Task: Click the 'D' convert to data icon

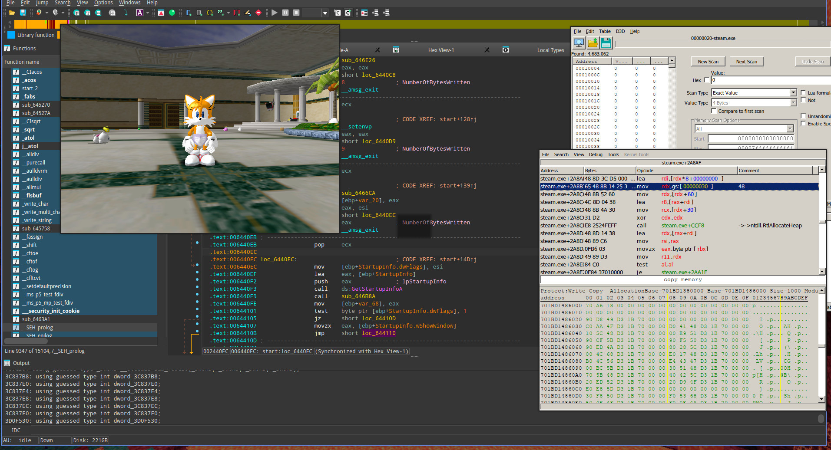Action: [199, 13]
